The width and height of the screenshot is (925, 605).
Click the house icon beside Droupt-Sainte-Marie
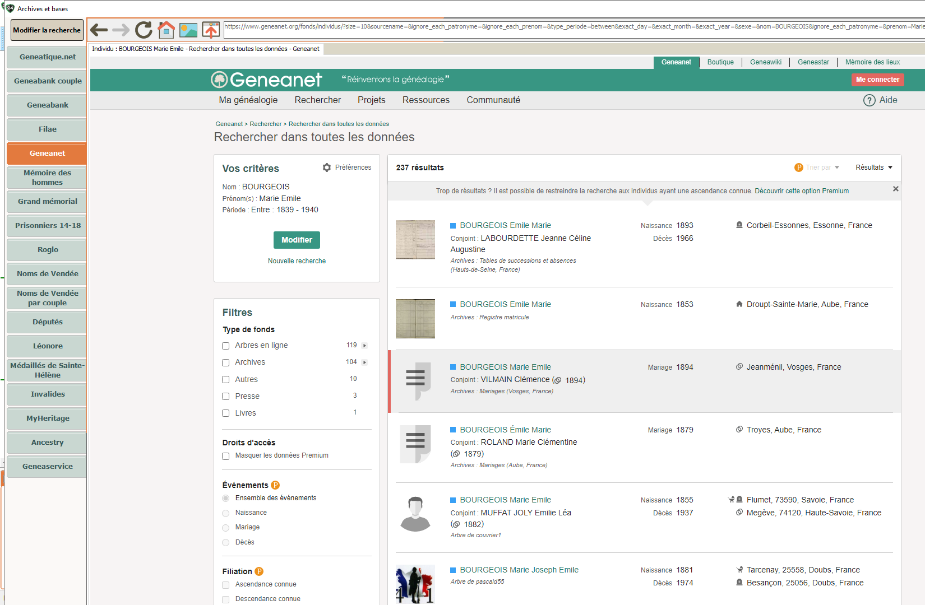point(739,304)
